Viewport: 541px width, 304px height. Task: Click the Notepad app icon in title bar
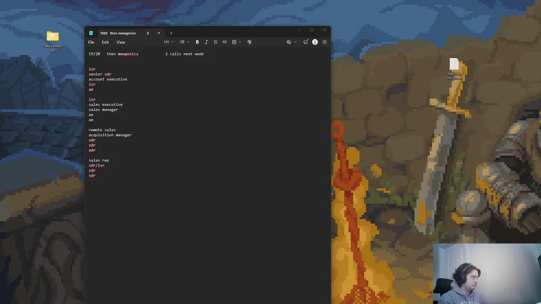91,33
